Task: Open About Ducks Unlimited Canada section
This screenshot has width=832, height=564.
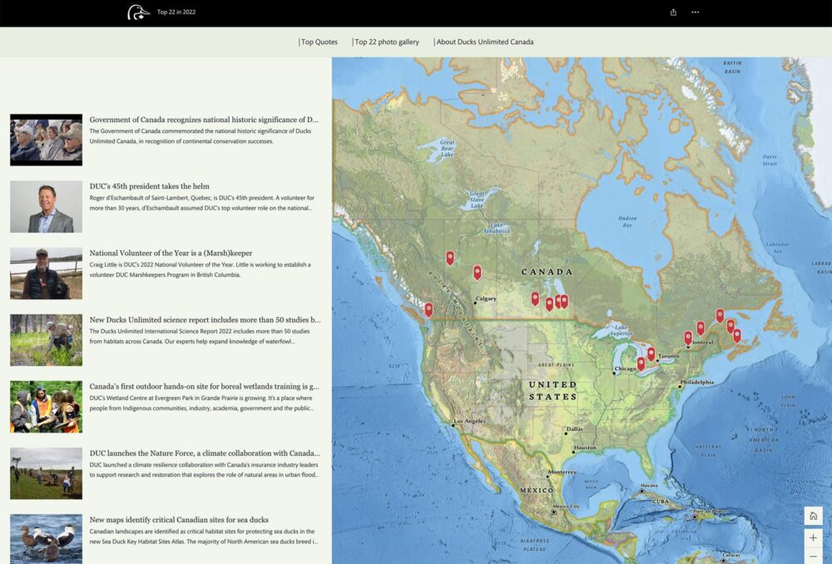Action: [x=485, y=42]
